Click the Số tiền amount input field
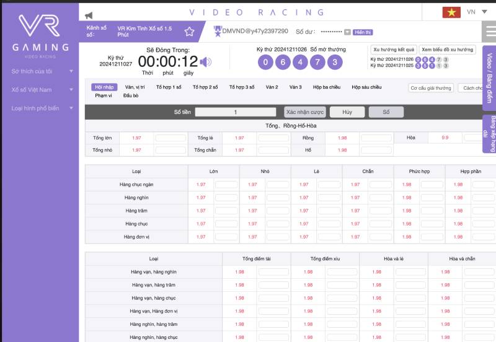Image resolution: width=496 pixels, height=342 pixels. pyautogui.click(x=236, y=112)
